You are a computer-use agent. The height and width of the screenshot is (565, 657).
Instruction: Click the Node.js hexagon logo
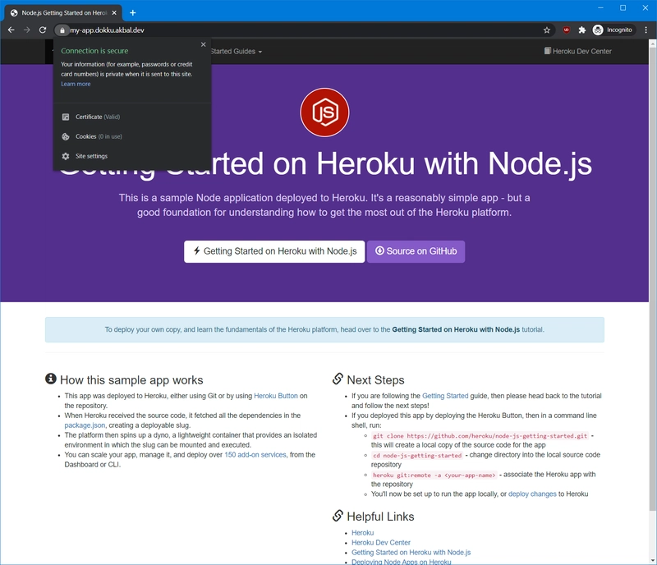[324, 113]
